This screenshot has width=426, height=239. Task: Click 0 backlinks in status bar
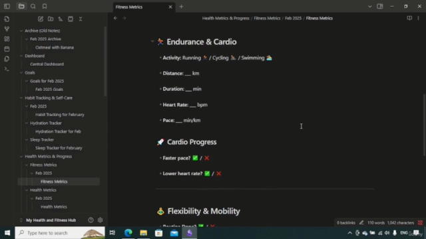[346, 223]
